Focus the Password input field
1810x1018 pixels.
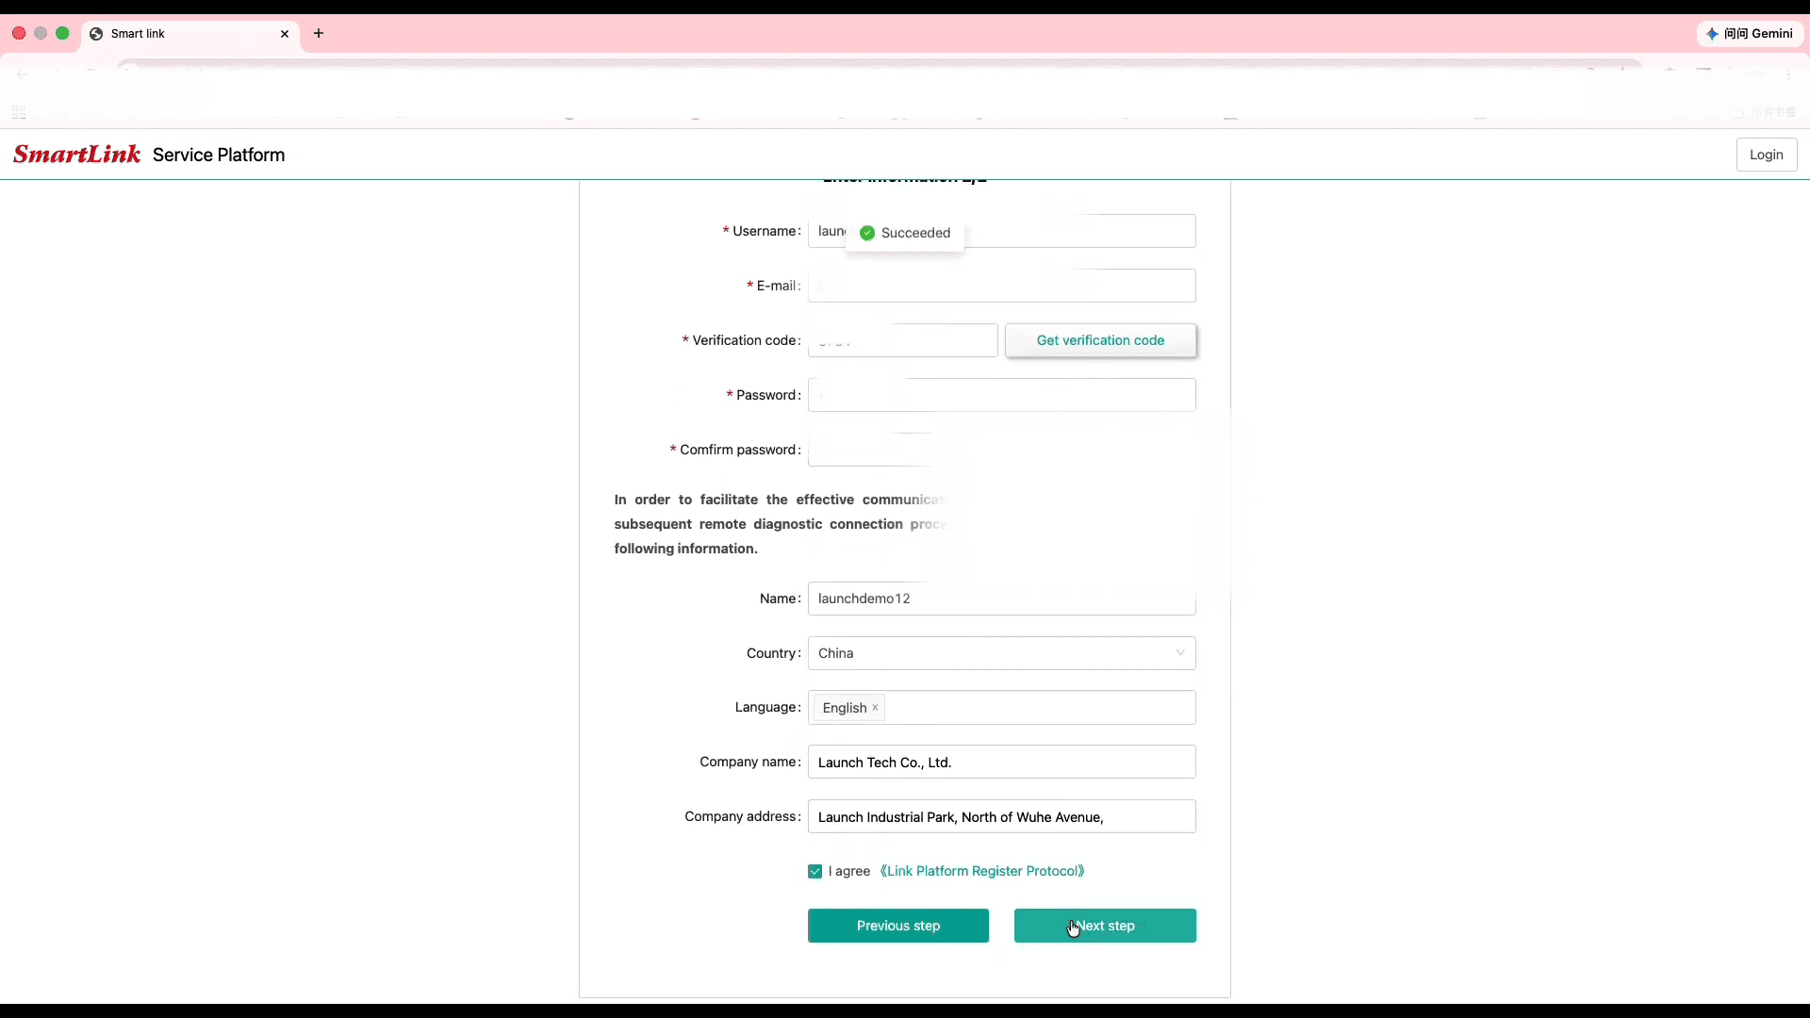(x=1001, y=395)
